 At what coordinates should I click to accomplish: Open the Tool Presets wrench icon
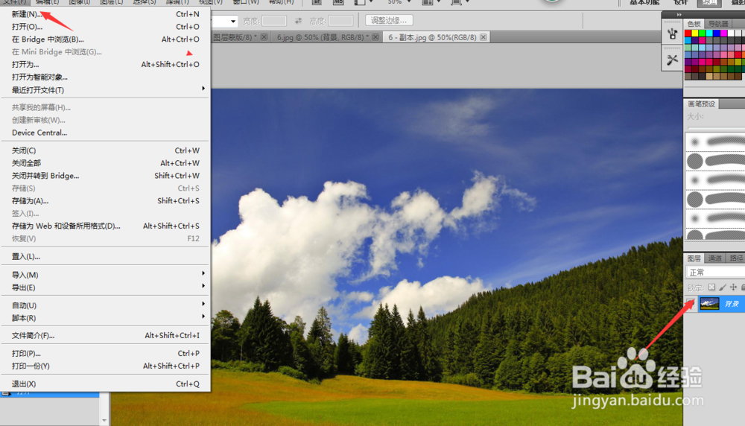coord(672,60)
